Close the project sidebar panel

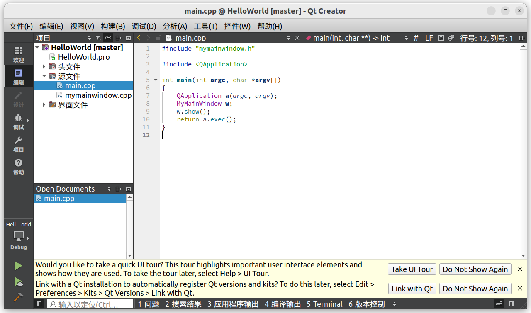point(128,38)
